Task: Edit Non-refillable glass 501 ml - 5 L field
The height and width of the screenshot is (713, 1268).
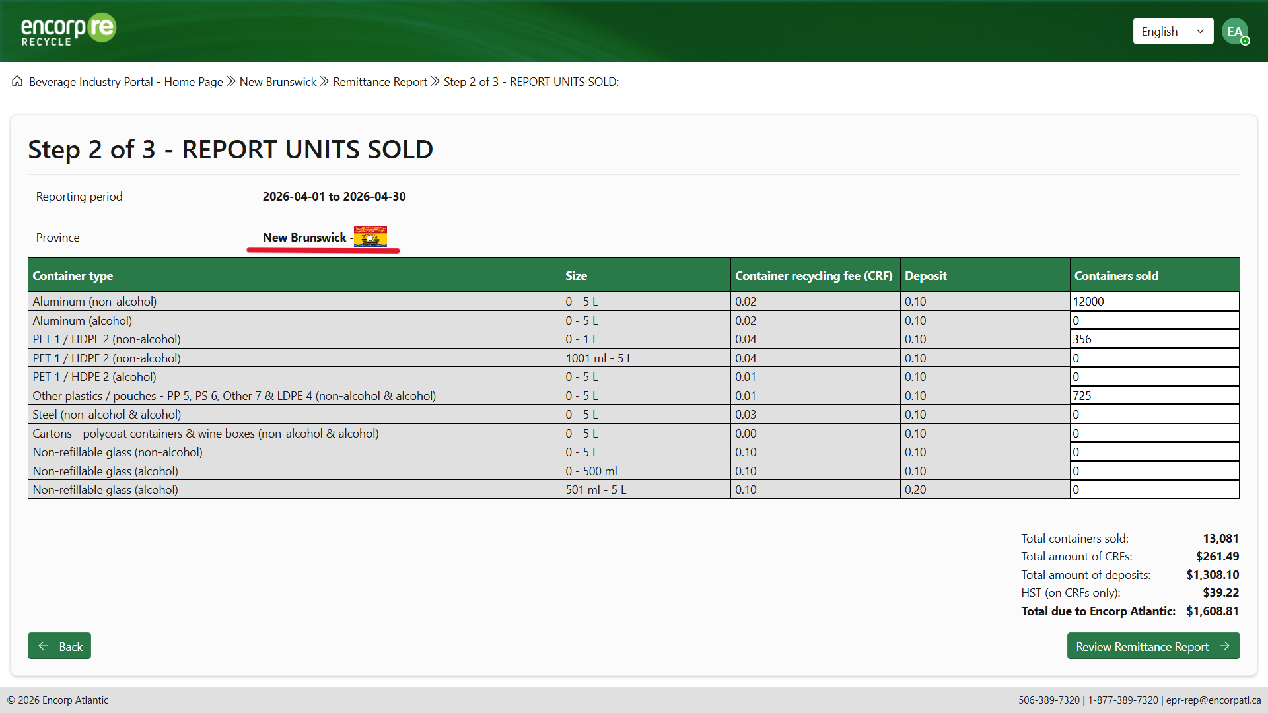Action: [1154, 489]
